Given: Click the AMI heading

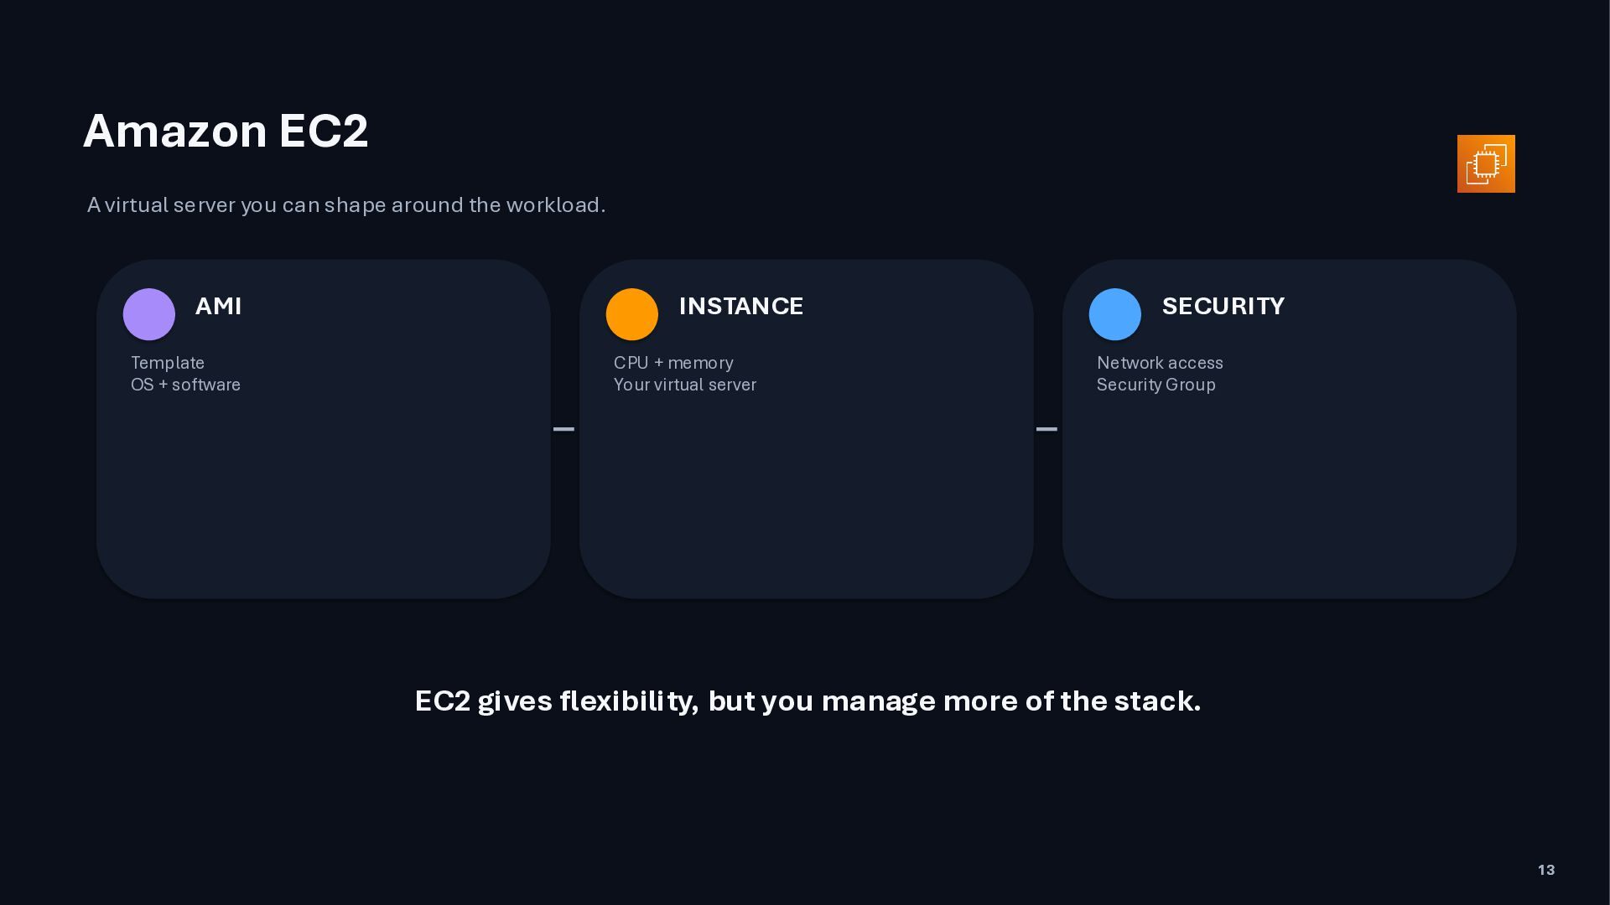Looking at the screenshot, I should point(219,306).
